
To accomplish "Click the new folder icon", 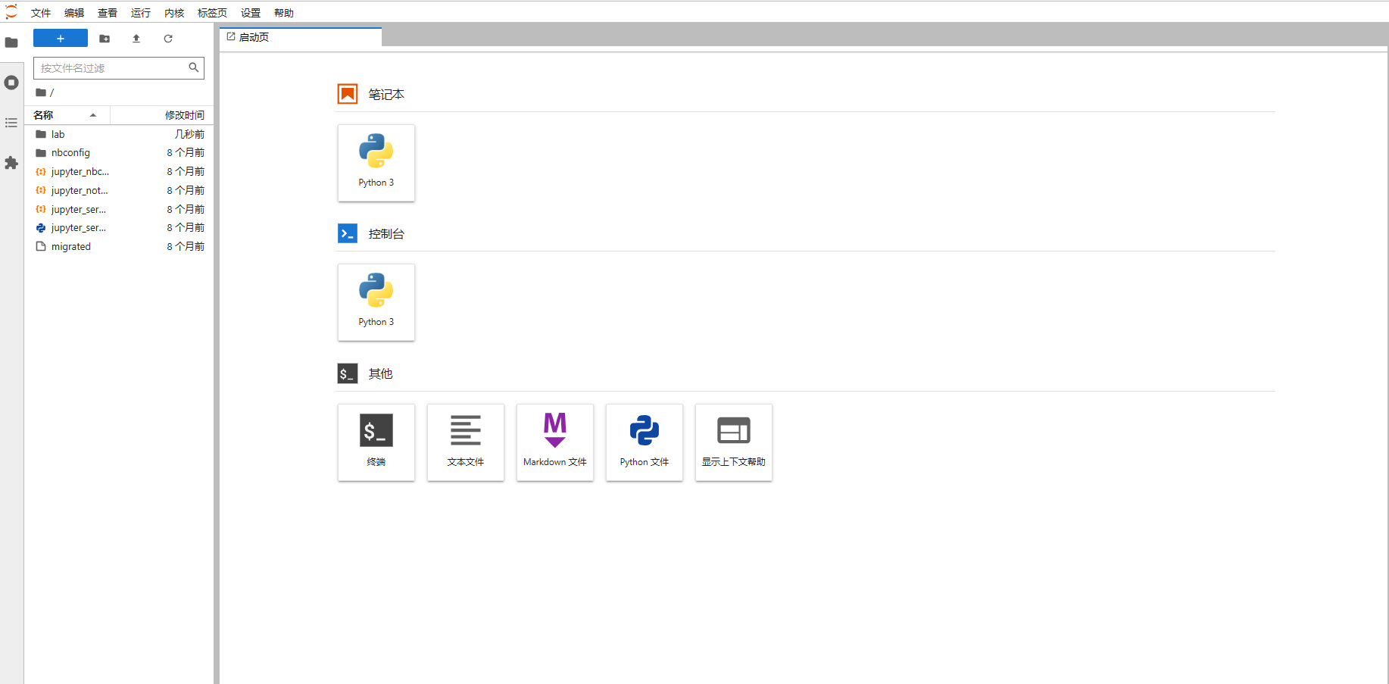I will coord(105,39).
